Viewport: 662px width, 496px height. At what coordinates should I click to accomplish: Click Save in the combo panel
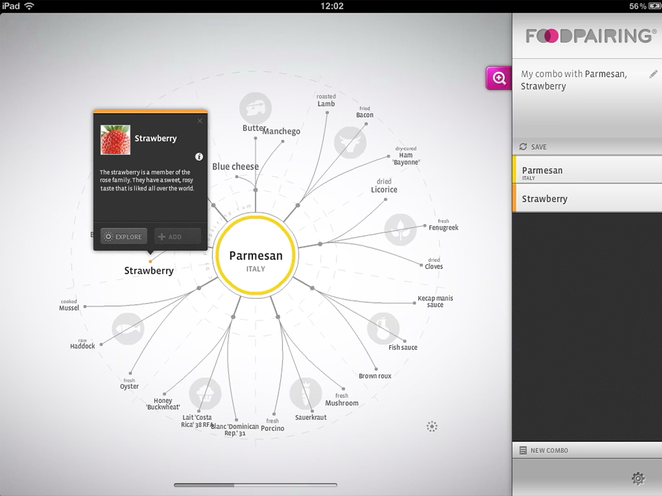(533, 147)
